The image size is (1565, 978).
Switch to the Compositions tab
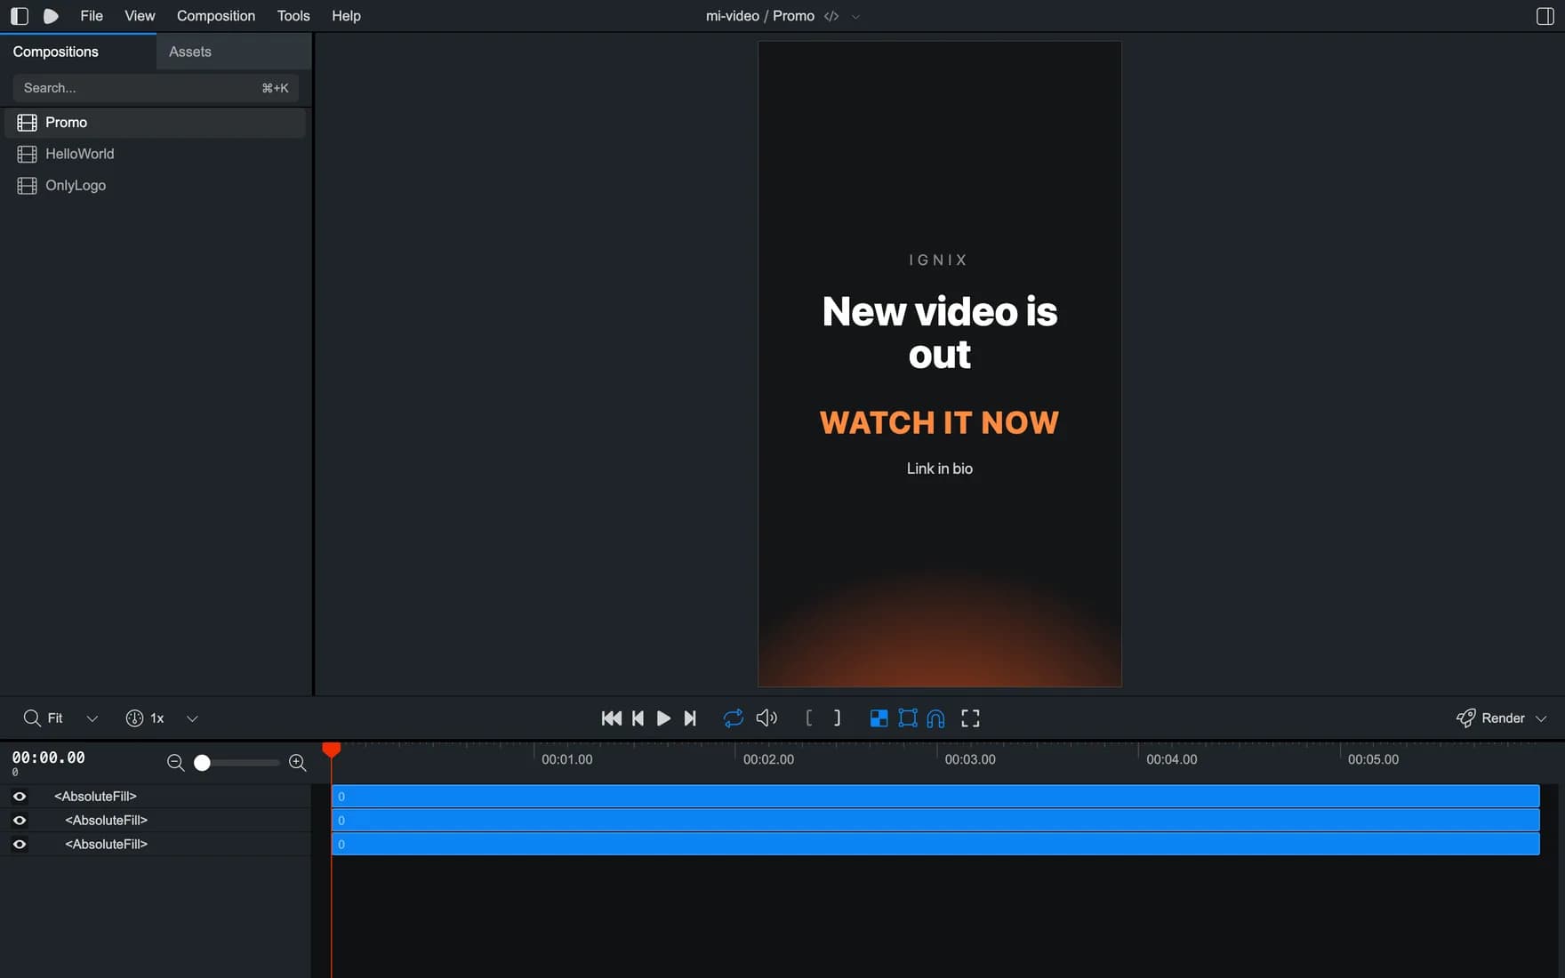(78, 52)
